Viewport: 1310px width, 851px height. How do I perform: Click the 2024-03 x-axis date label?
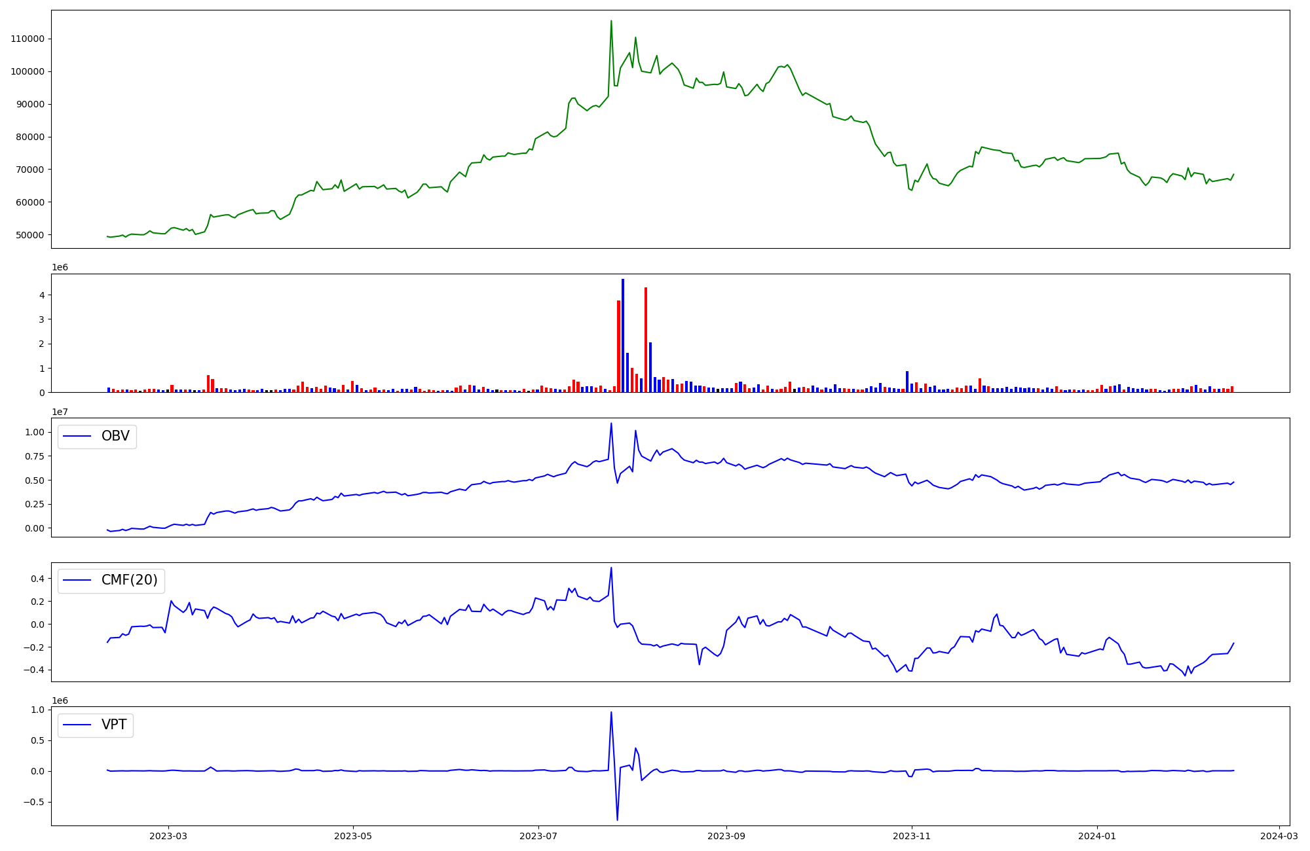pos(1279,836)
